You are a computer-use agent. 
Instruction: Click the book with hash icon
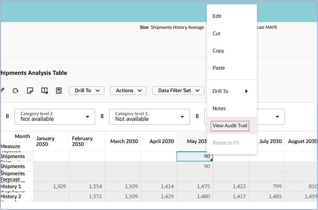click(x=45, y=91)
